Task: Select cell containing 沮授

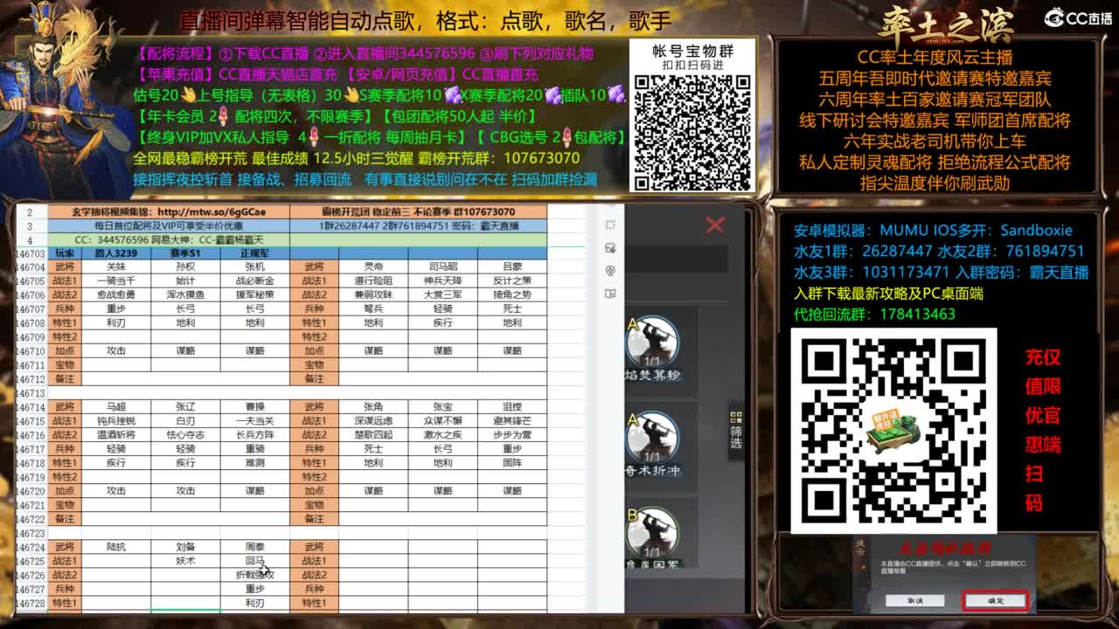Action: coord(512,406)
